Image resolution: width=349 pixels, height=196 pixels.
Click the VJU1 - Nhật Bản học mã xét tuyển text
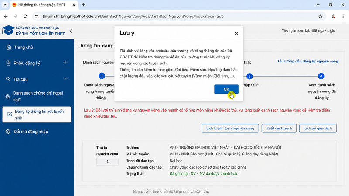224,154
